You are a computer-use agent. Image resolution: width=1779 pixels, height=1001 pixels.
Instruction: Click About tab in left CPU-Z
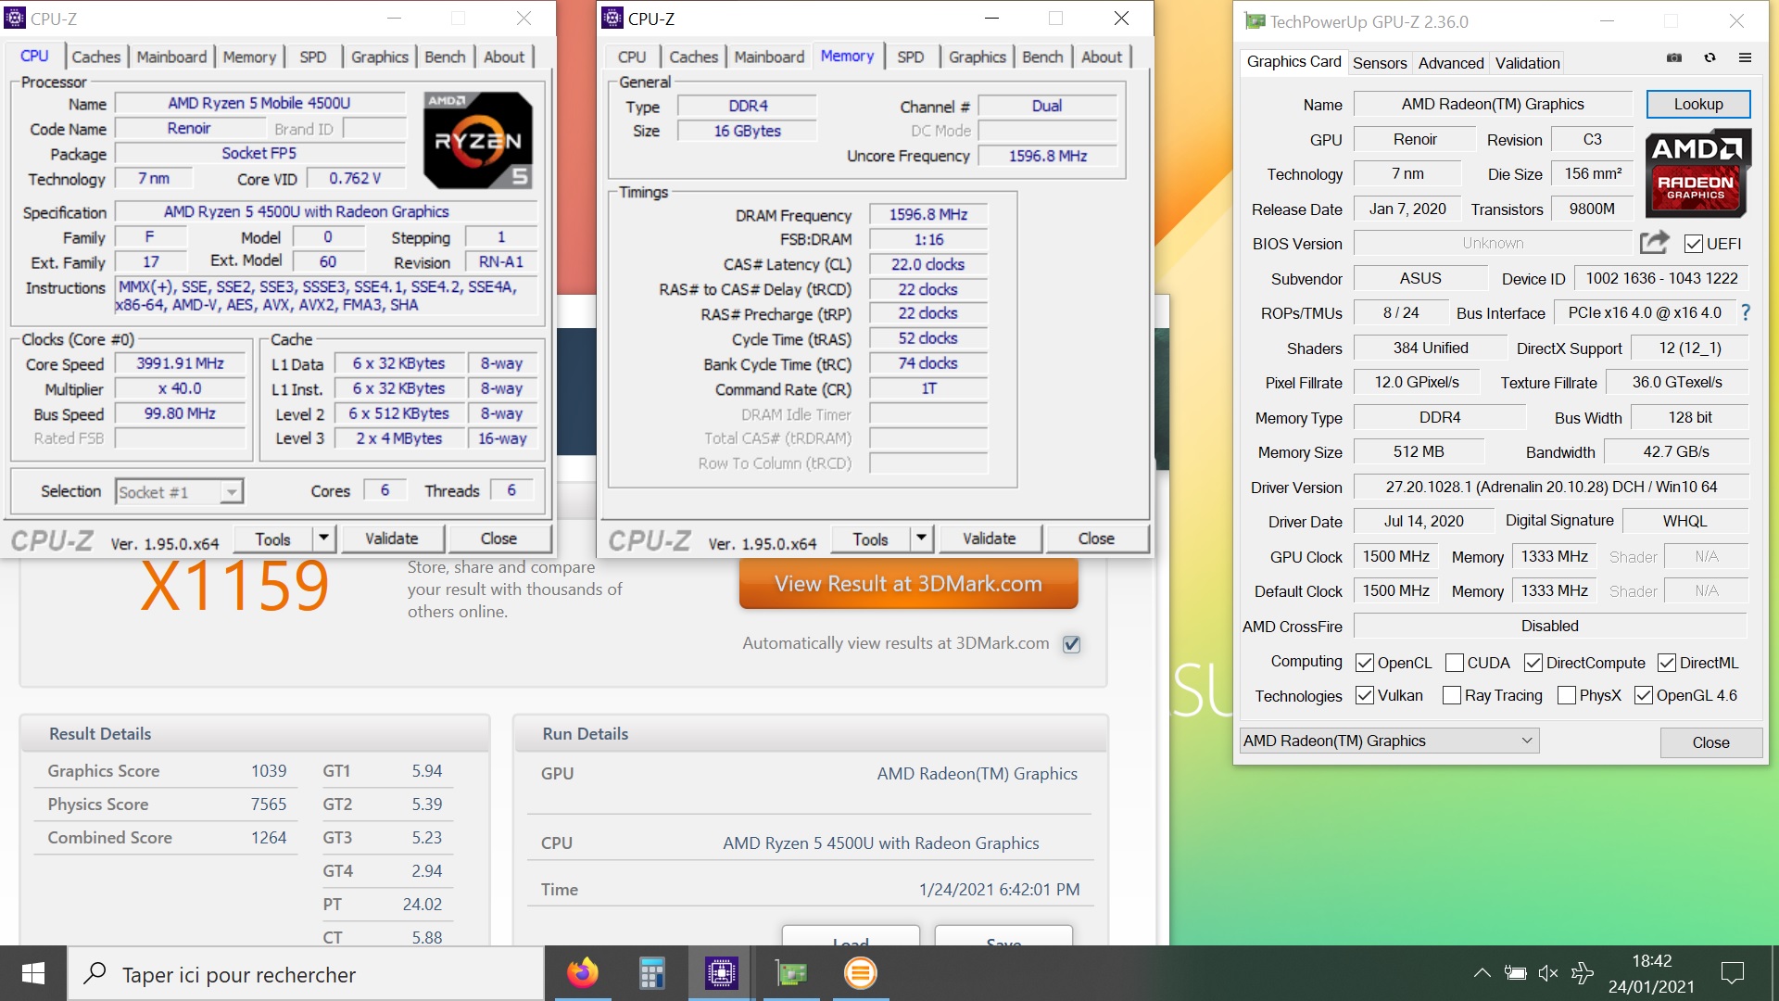coord(504,57)
